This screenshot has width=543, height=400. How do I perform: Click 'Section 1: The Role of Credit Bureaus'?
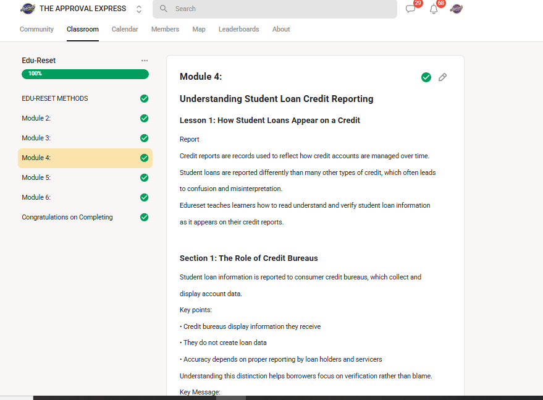[249, 258]
